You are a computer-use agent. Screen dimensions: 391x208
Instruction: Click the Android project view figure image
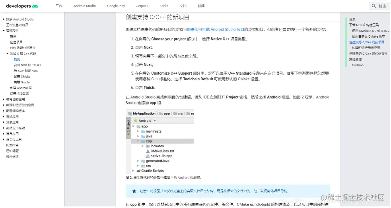pos(160,142)
